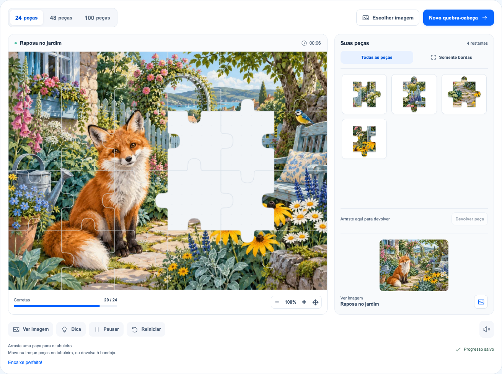
Task: Click the 4 restantes counter
Action: [x=477, y=43]
